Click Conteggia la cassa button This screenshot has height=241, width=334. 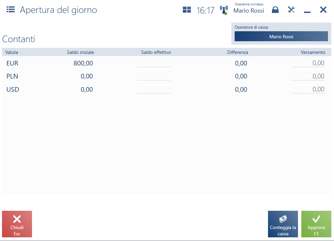coord(283,224)
